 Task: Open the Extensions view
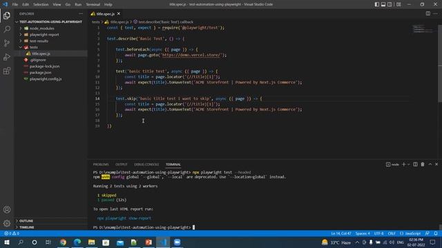7,70
